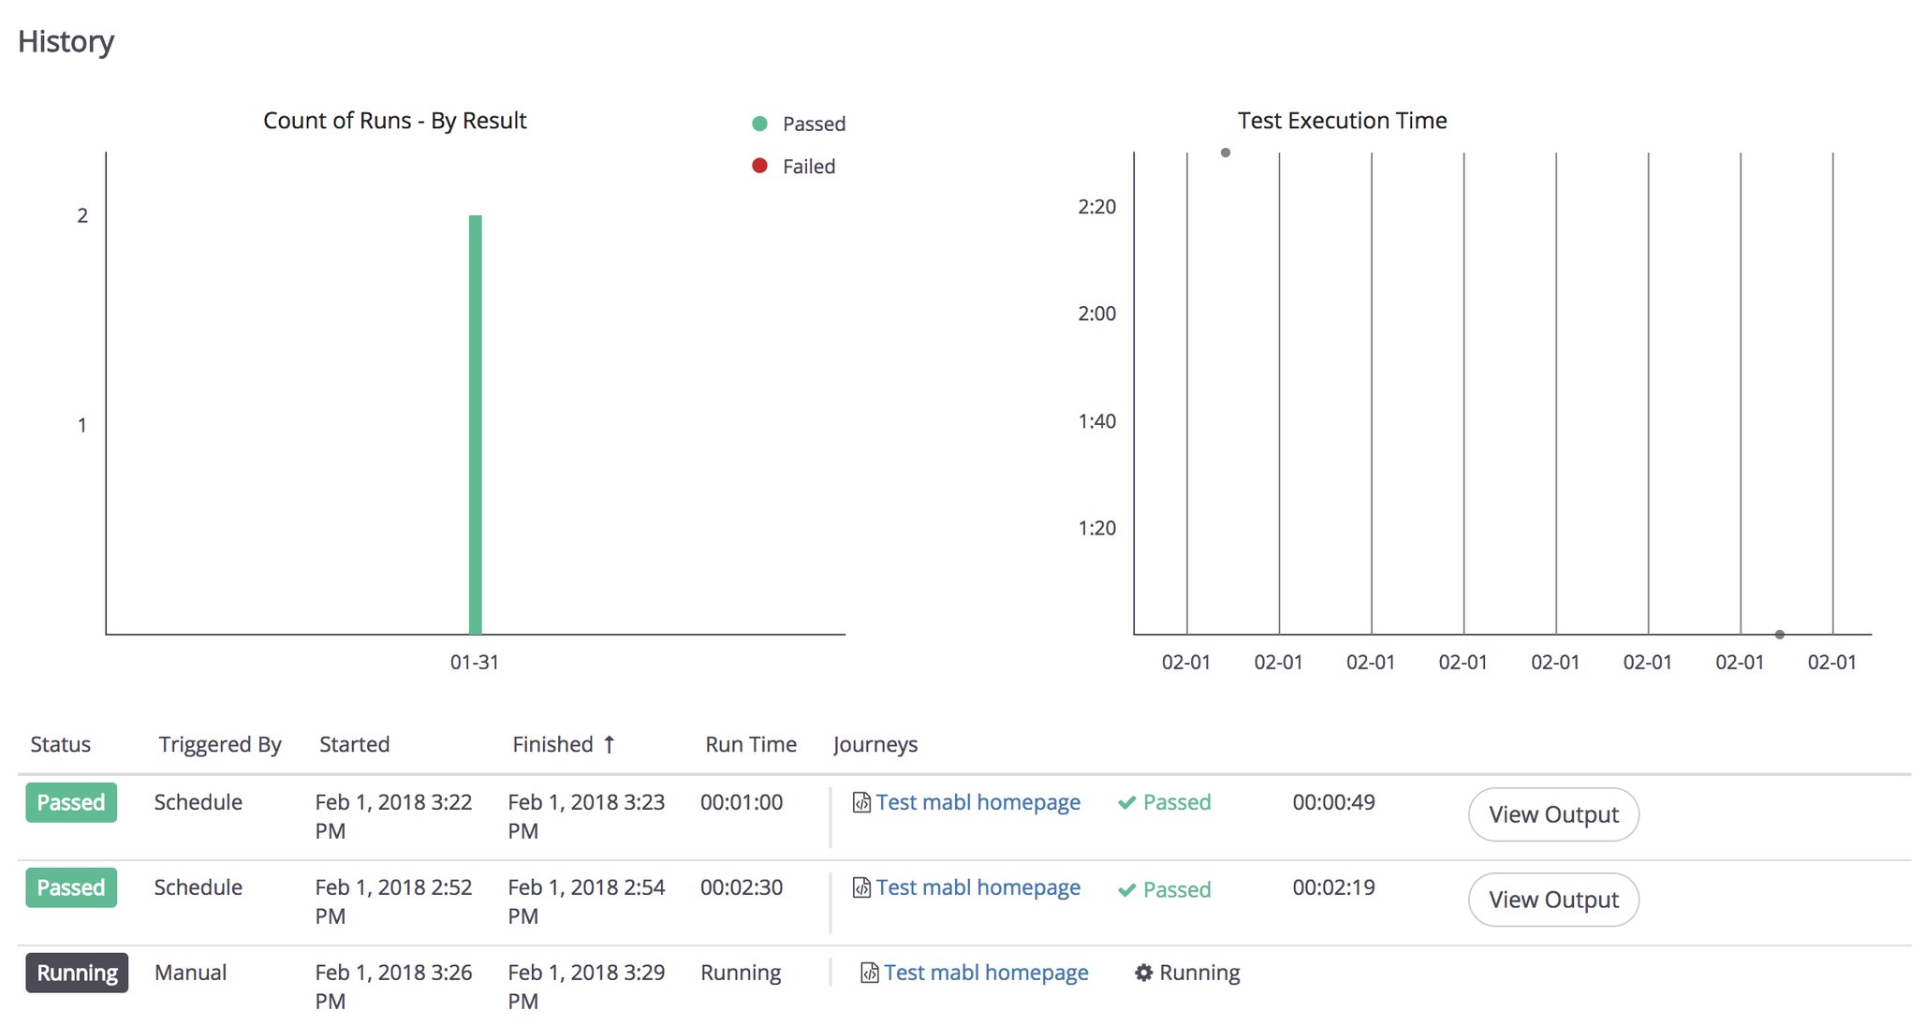Click the run time value 00:02:30
Image resolution: width=1926 pixels, height=1025 pixels.
(x=742, y=888)
